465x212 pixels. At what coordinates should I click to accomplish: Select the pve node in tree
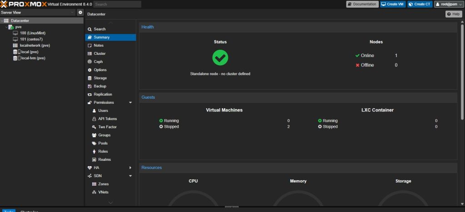coord(18,27)
